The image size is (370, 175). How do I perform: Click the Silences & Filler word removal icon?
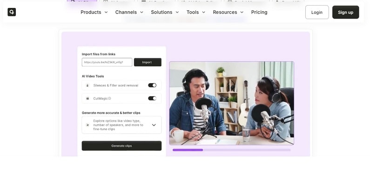pos(87,85)
